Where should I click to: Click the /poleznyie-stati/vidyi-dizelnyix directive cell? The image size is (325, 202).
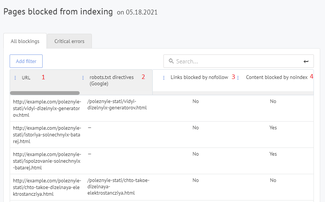click(x=117, y=105)
